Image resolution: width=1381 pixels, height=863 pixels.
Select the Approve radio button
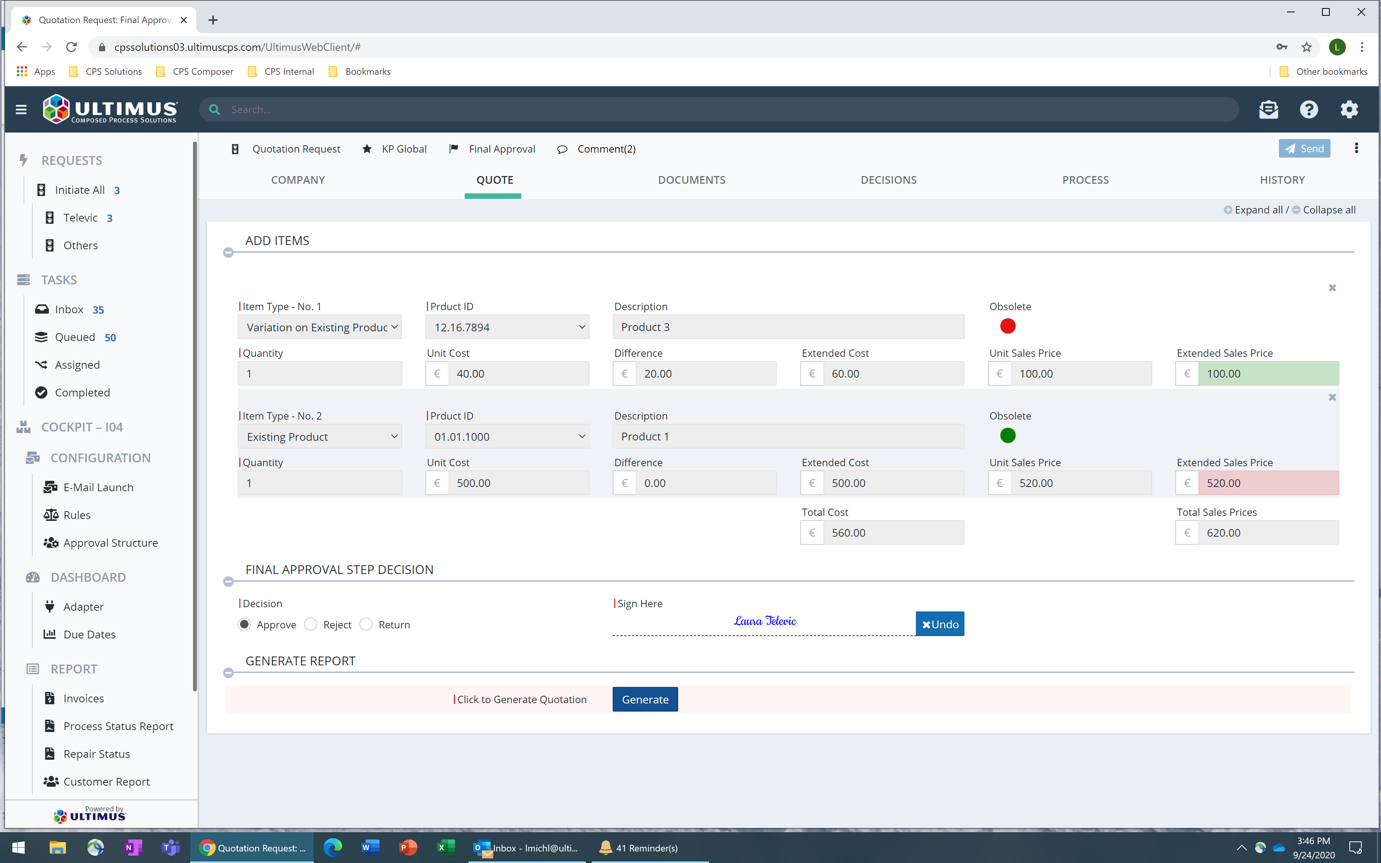point(244,625)
